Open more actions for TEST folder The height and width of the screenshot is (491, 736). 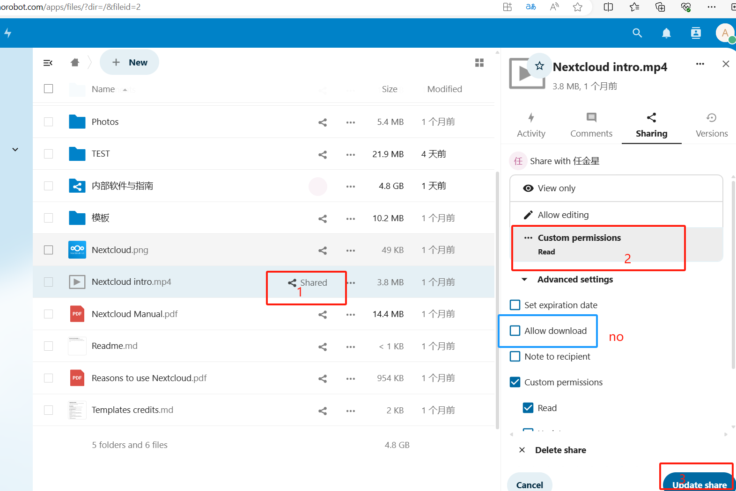[351, 154]
